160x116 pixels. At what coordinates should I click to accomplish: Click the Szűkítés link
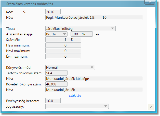[x=75, y=95]
